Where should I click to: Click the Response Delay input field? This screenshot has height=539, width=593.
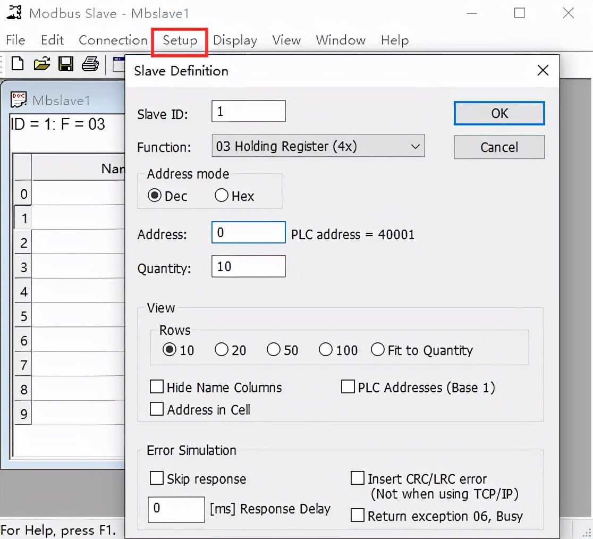(x=176, y=509)
